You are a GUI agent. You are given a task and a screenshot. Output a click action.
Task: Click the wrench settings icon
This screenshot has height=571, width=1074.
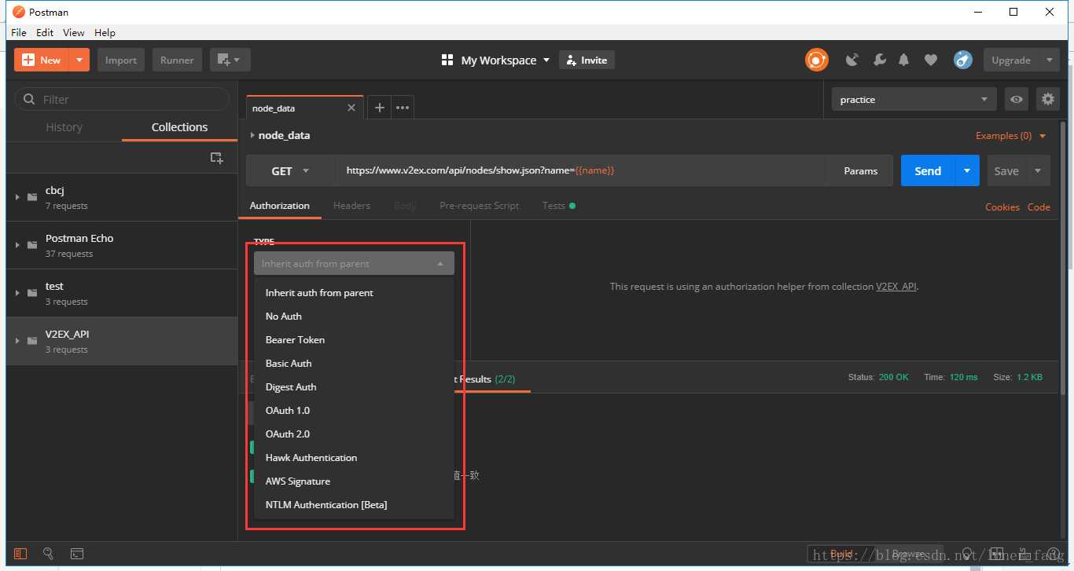click(880, 60)
